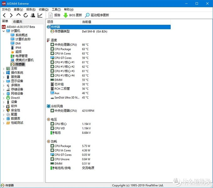213x188 pixels.
Task: Click the Forward navigation arrow
Action: tap(11, 15)
